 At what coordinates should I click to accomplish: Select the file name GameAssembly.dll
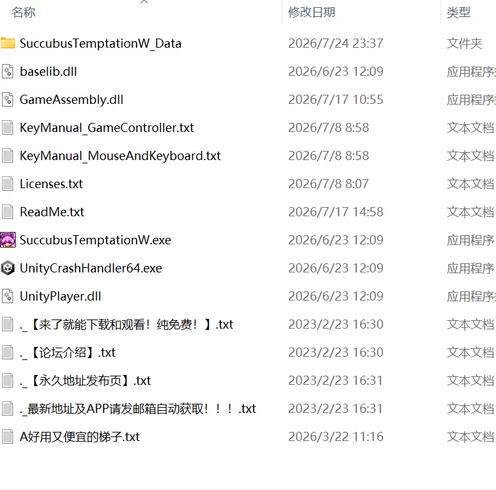pyautogui.click(x=71, y=100)
